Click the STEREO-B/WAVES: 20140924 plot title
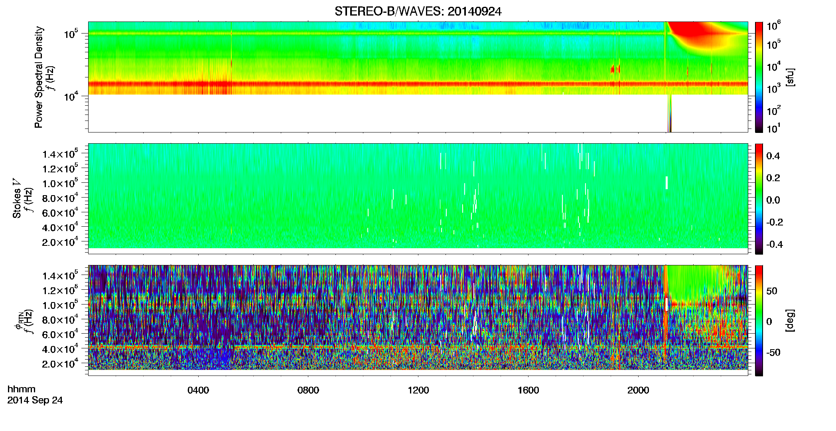This screenshot has height=431, width=836. (x=418, y=12)
